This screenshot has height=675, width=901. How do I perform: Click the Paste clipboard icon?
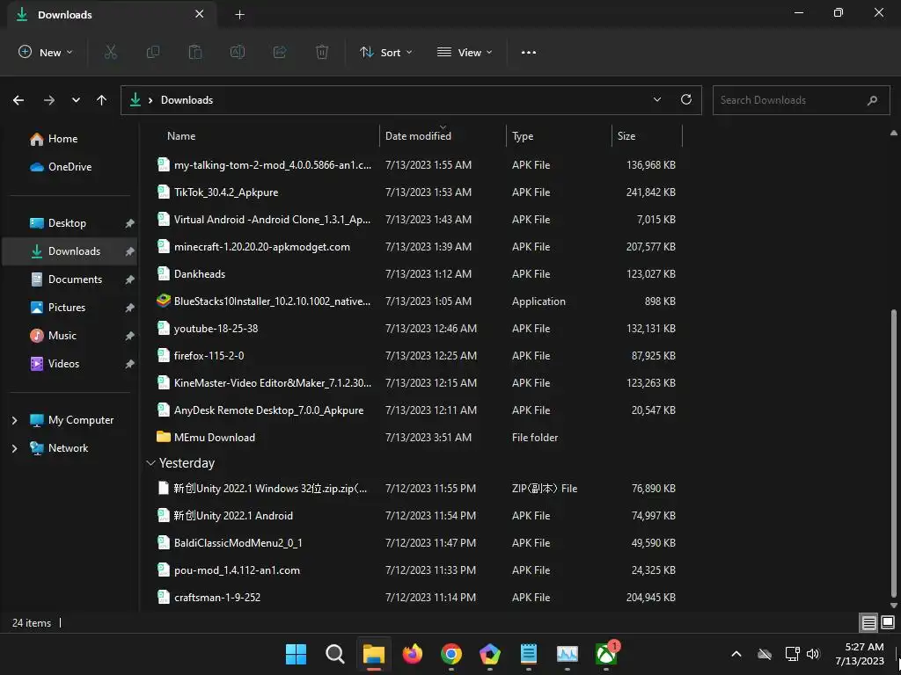[x=195, y=52]
